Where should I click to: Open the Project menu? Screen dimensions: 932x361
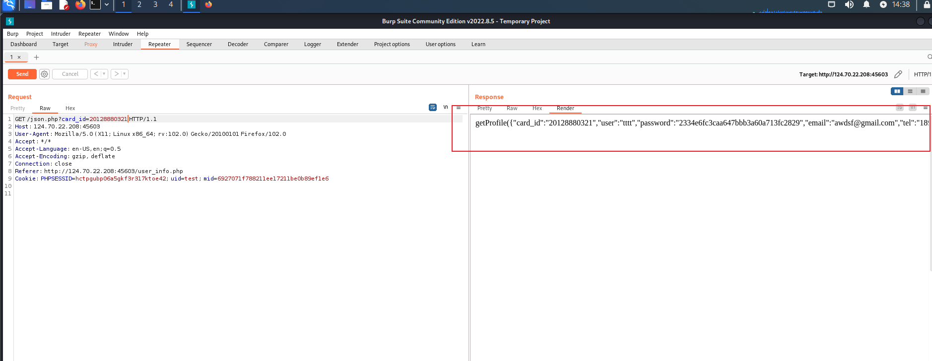coord(35,34)
